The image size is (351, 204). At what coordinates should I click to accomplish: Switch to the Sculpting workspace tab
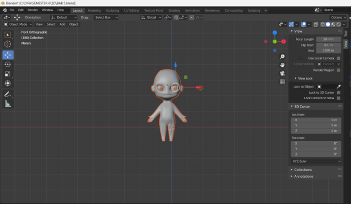point(112,10)
